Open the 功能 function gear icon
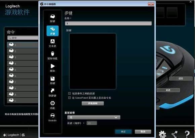This screenshot has width=195, height=138. coord(52,105)
